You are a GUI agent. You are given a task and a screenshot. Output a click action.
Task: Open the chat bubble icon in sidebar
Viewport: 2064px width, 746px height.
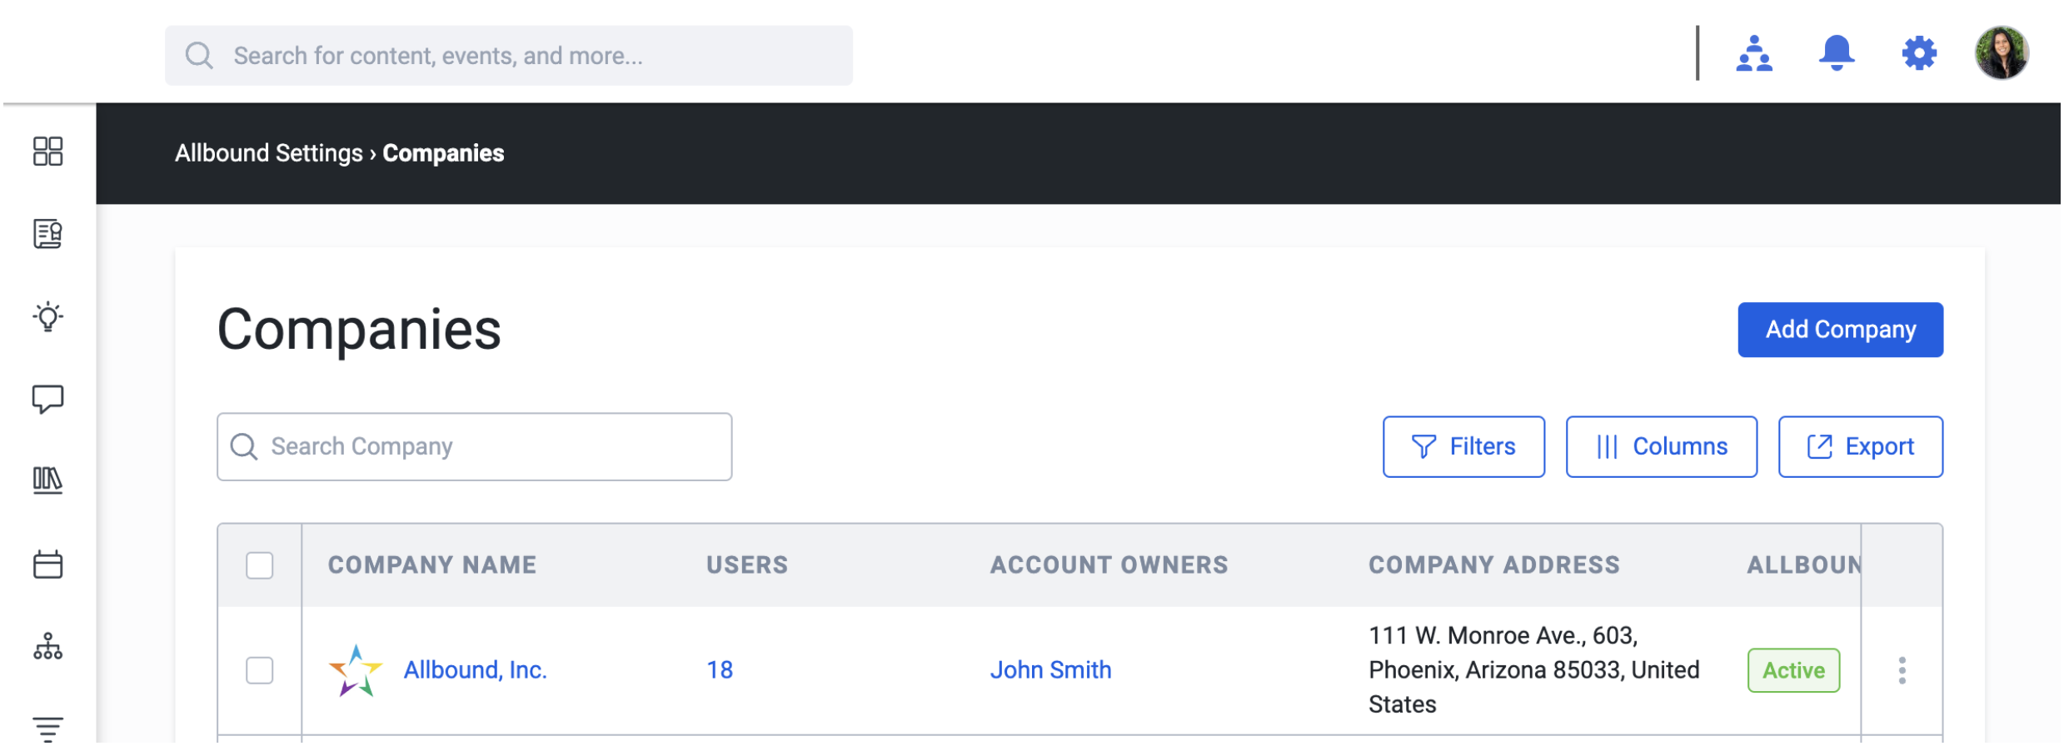47,399
